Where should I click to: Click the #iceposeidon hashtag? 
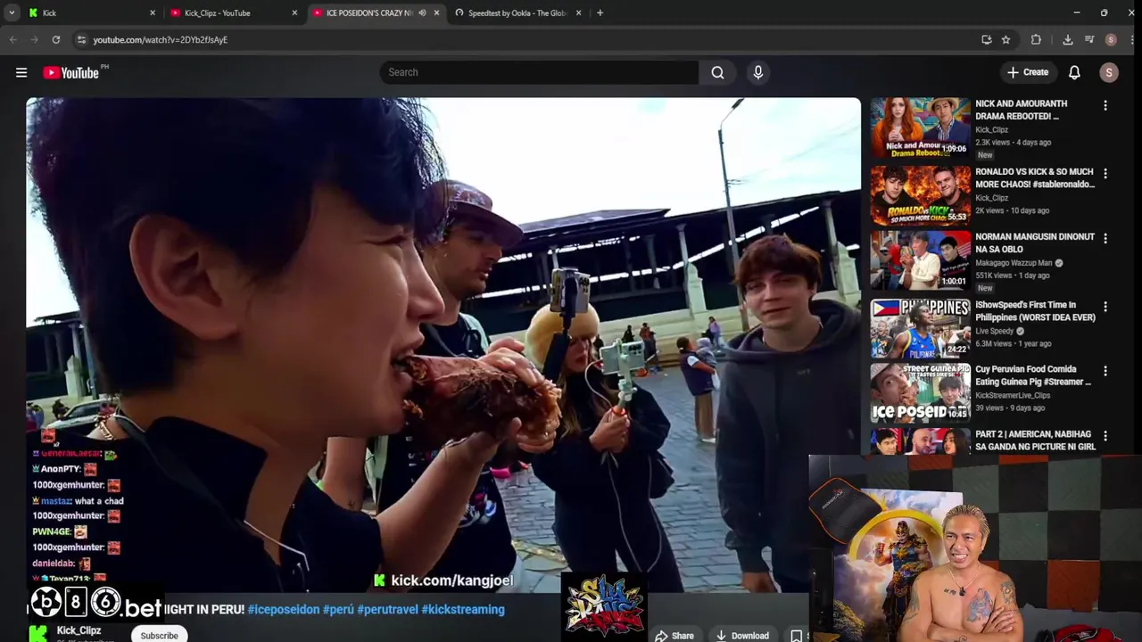coord(284,610)
